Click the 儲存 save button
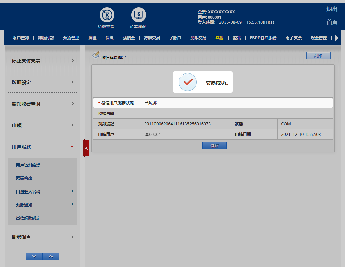 click(x=214, y=145)
